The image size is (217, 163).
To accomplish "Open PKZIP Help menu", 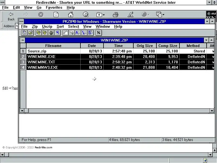I will [118, 26].
